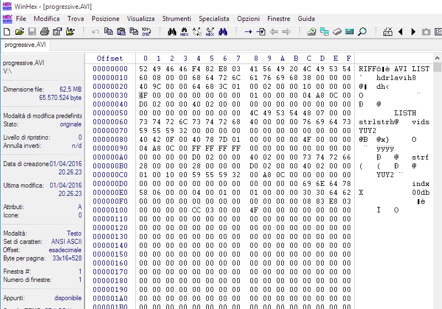This screenshot has height=309, width=442.
Task: Click the Save floppy disk icon
Action: pyautogui.click(x=32, y=31)
